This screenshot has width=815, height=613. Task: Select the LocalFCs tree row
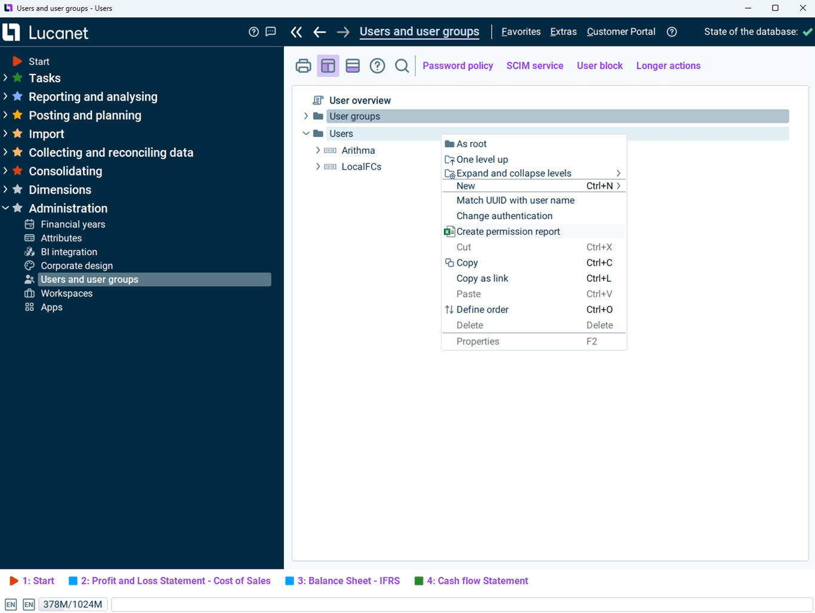362,167
